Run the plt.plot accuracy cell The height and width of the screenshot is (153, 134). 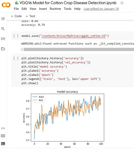16,58
